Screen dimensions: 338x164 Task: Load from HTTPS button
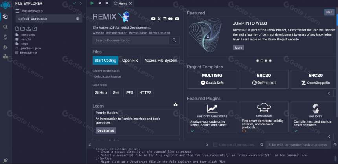coord(145,93)
